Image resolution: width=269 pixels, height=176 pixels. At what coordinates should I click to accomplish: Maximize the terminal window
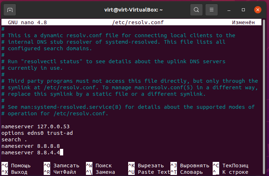tap(243, 10)
